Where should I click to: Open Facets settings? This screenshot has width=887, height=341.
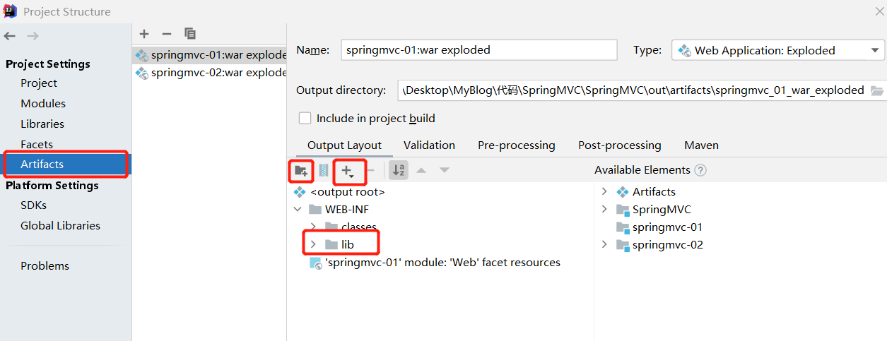[x=37, y=145]
